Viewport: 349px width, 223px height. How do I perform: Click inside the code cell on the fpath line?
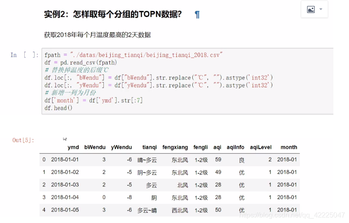pos(133,55)
